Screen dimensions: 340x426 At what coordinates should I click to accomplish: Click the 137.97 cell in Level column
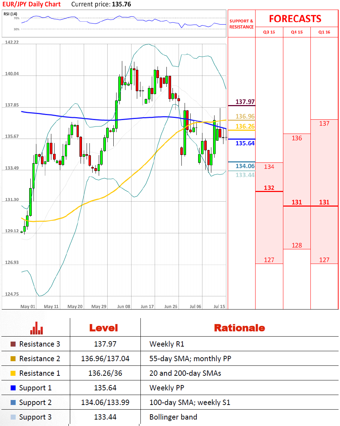click(105, 344)
